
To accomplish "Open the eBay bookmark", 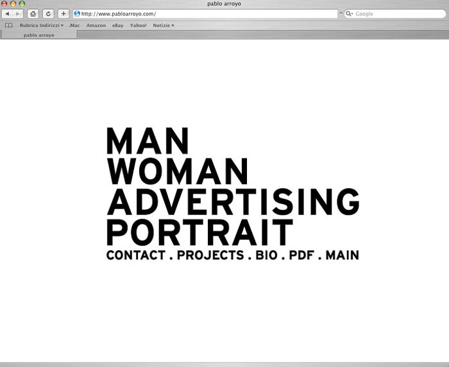I will click(x=117, y=26).
